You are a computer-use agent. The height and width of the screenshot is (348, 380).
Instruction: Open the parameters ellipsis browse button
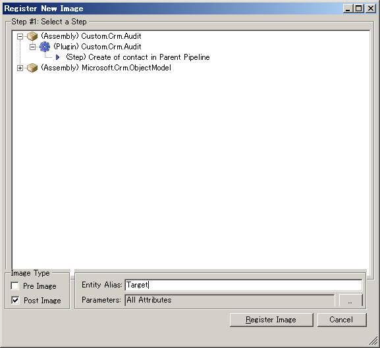point(350,301)
